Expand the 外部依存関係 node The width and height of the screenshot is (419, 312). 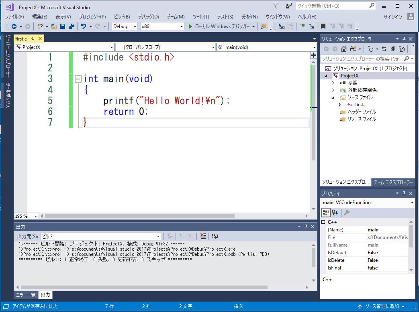tap(333, 90)
